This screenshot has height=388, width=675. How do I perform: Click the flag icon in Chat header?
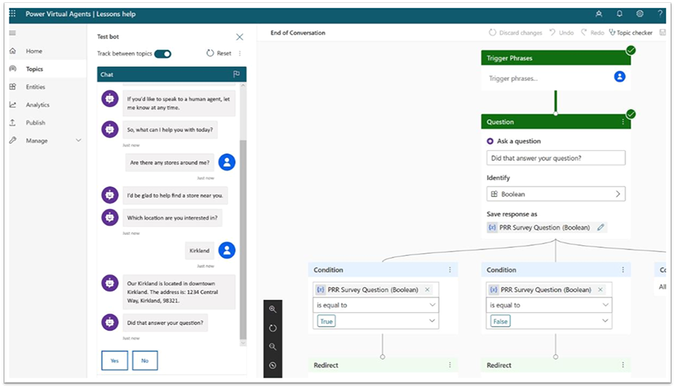click(x=236, y=74)
